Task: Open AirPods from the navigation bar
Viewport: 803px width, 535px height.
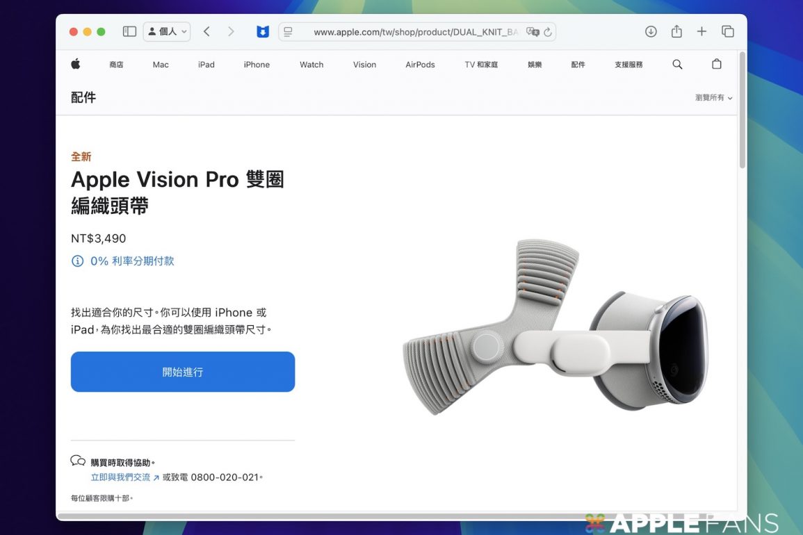Action: [x=420, y=65]
